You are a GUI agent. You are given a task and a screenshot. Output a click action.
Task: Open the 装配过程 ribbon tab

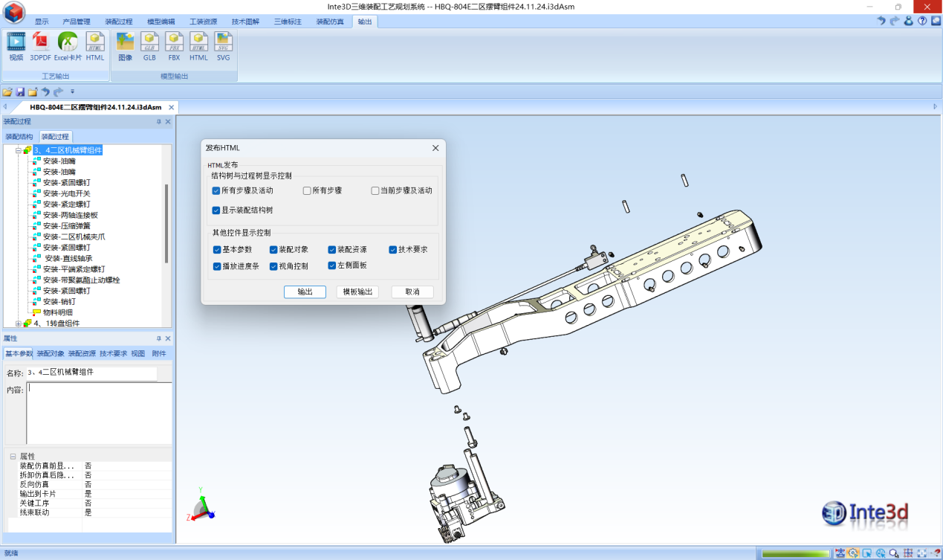click(x=119, y=22)
